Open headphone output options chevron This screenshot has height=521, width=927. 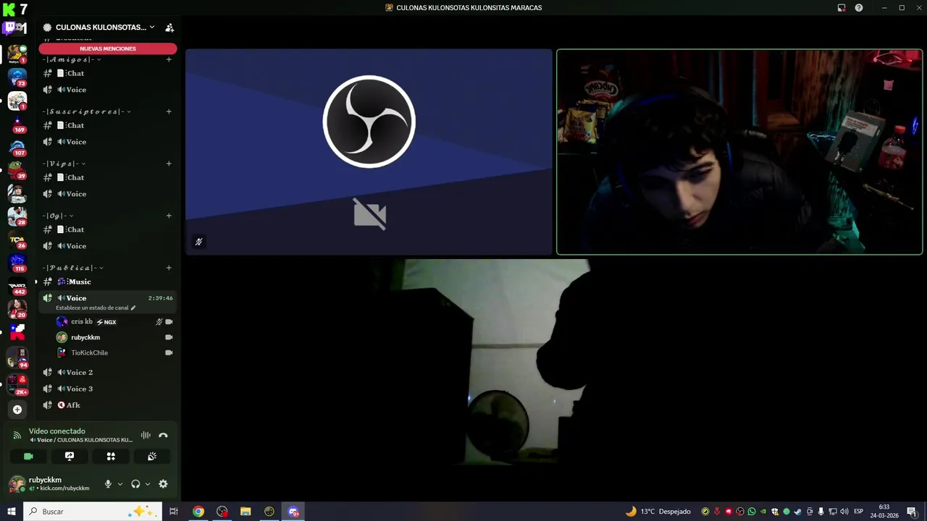(x=147, y=484)
